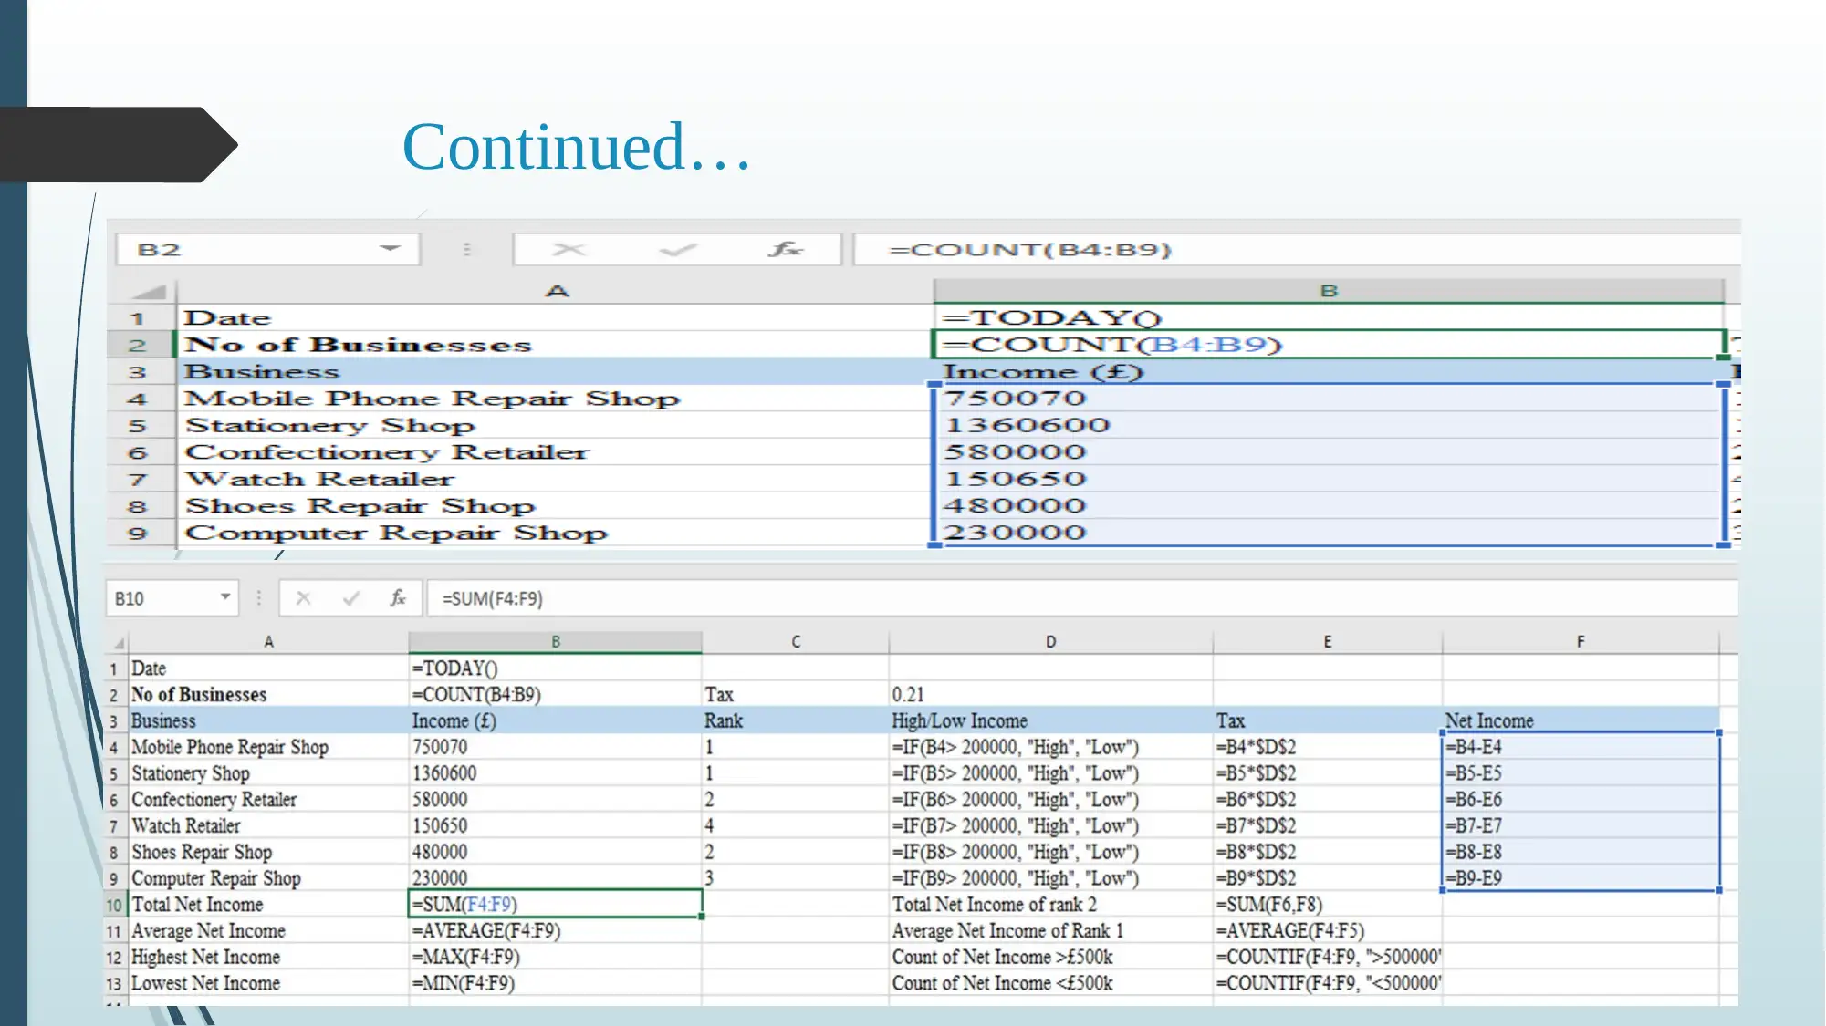The height and width of the screenshot is (1026, 1826).
Task: Click cell with formula =SUM(F6,F8)
Action: click(x=1328, y=905)
